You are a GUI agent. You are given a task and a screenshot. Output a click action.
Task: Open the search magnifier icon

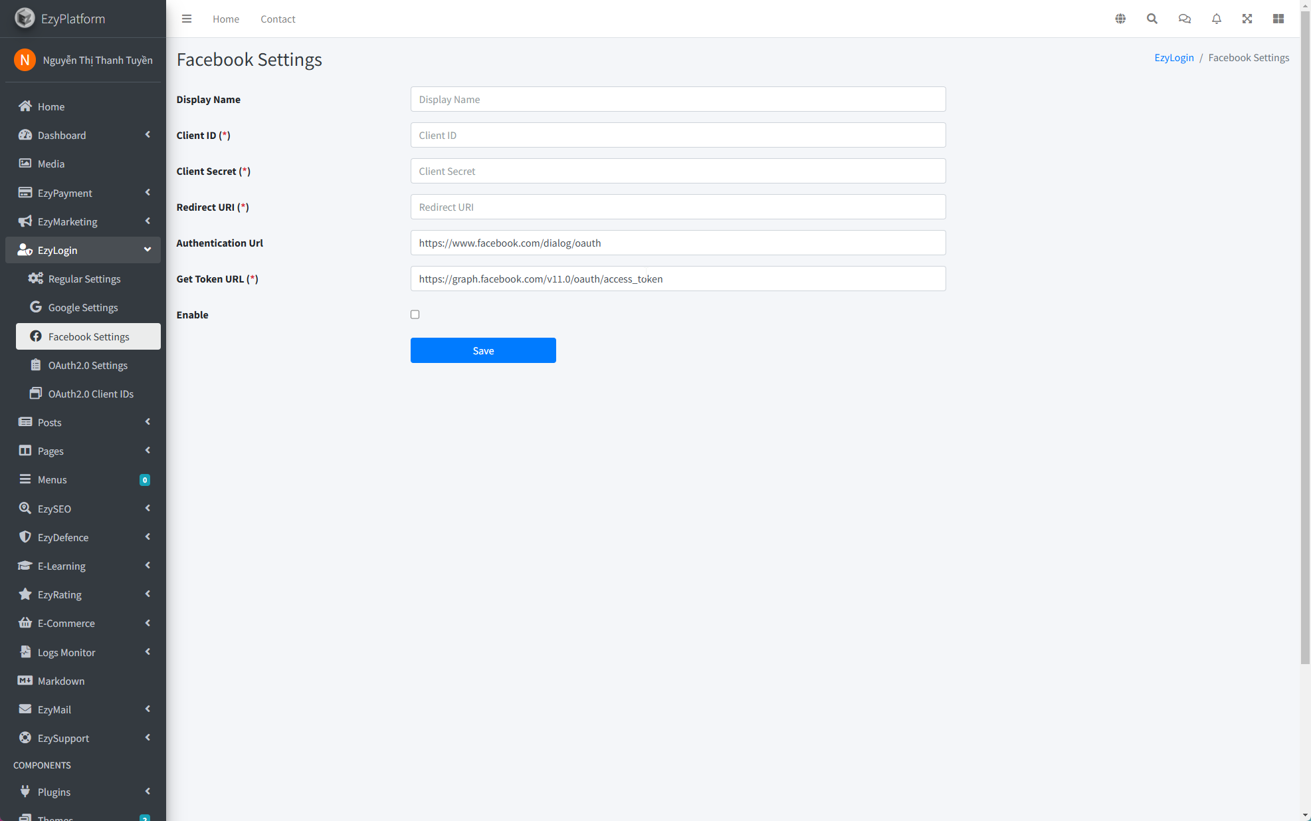1152,19
